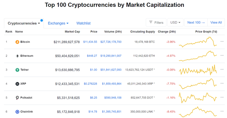Viewport: 227px width, 118px height.
Task: Expand the Cryptocurrencies dropdown
Action: coord(24,23)
